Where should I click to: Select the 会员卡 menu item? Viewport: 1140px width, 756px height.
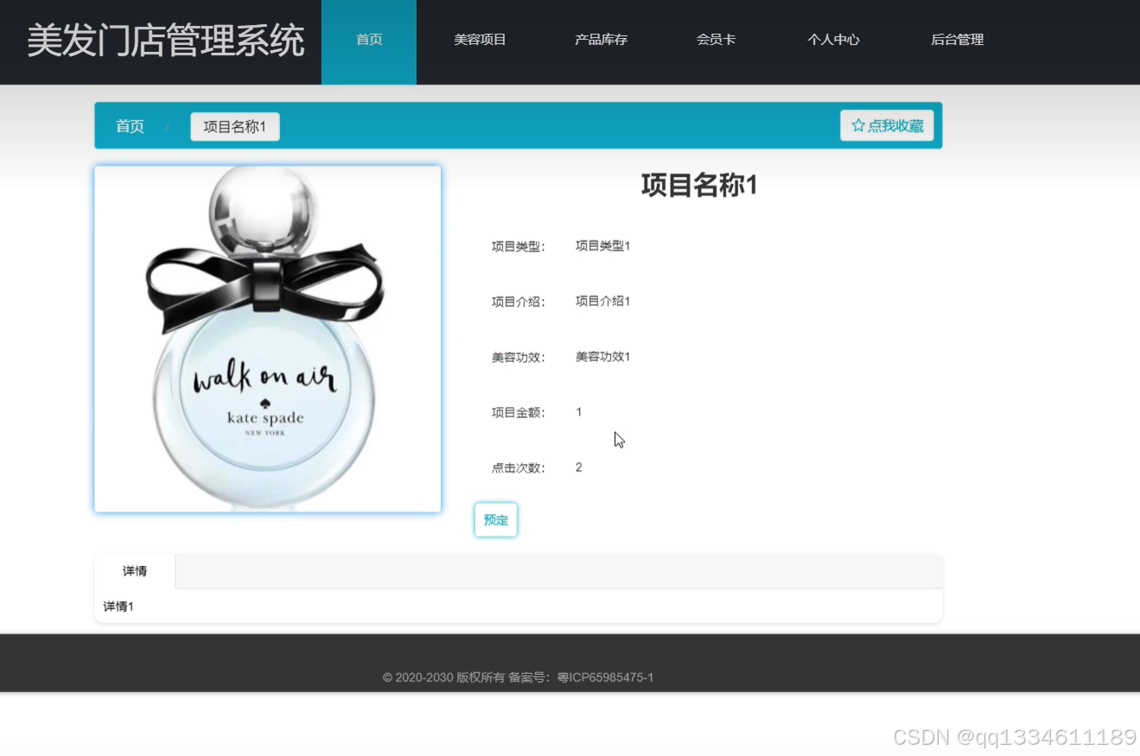(716, 40)
